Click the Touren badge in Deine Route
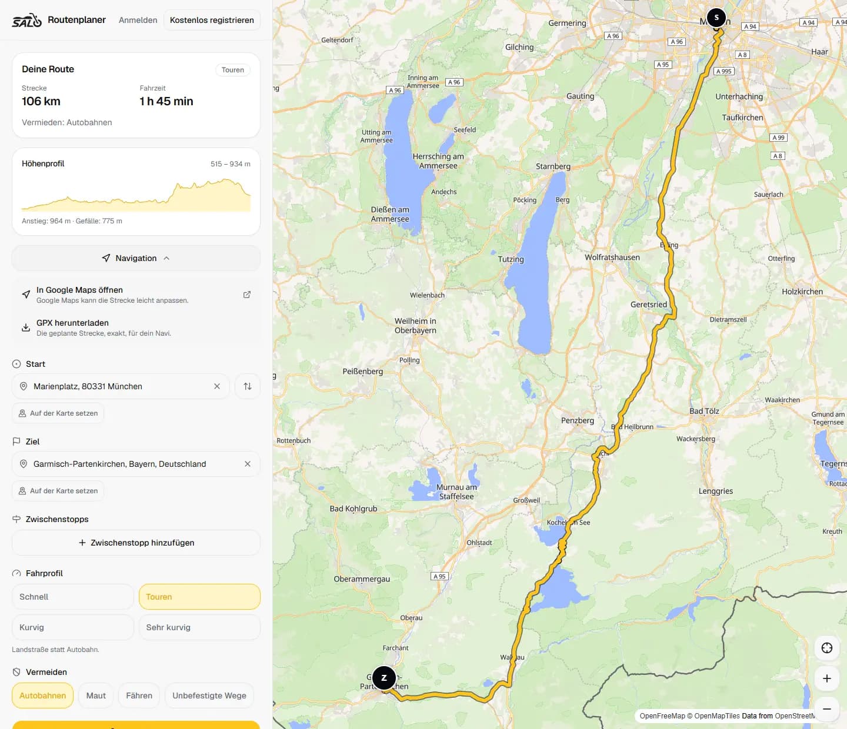Image resolution: width=847 pixels, height=729 pixels. 233,70
